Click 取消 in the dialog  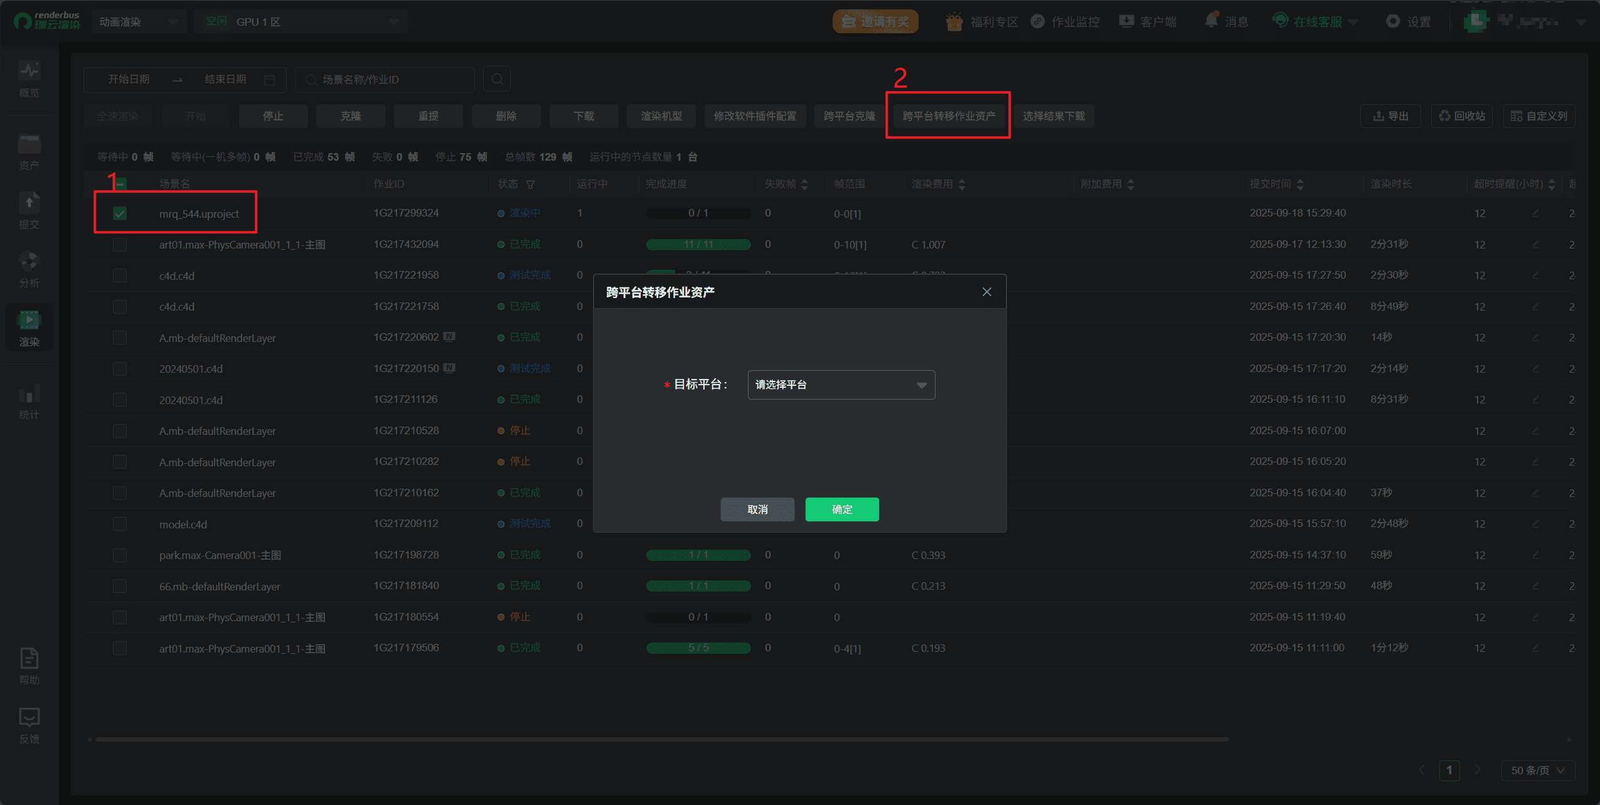757,509
